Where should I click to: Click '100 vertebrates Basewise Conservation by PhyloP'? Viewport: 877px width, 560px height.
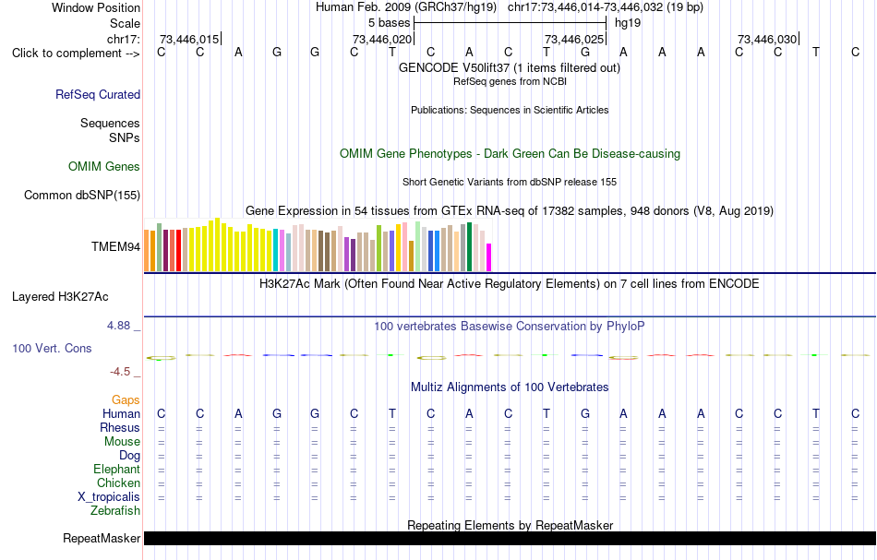509,326
